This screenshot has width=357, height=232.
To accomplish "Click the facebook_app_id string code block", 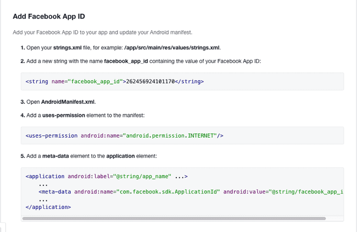I will click(x=182, y=81).
